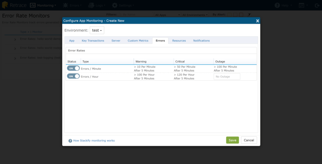322x164 pixels.
Task: Click the Warning column header
Action: coord(141,61)
